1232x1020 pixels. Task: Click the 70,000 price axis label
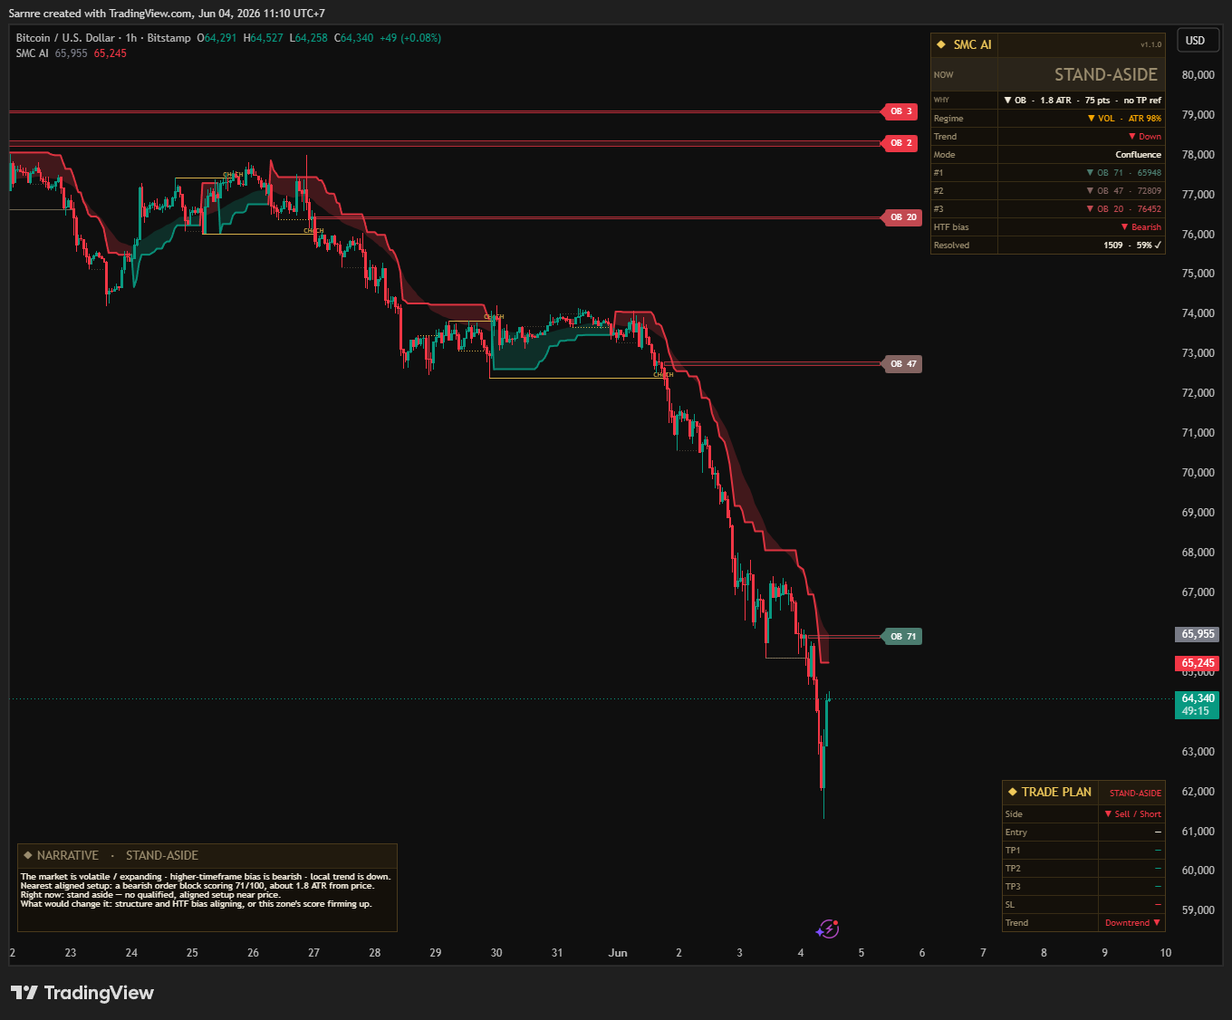click(1198, 473)
